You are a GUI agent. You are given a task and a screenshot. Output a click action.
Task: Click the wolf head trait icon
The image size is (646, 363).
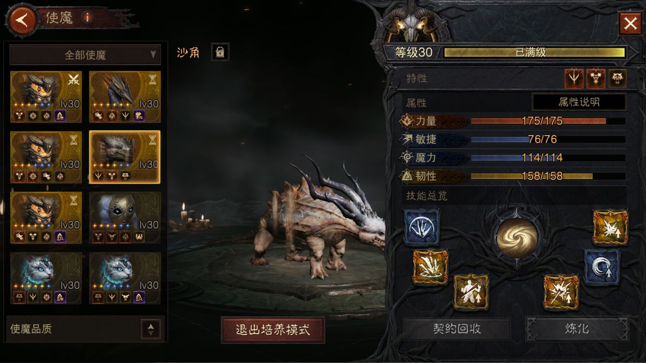click(617, 78)
